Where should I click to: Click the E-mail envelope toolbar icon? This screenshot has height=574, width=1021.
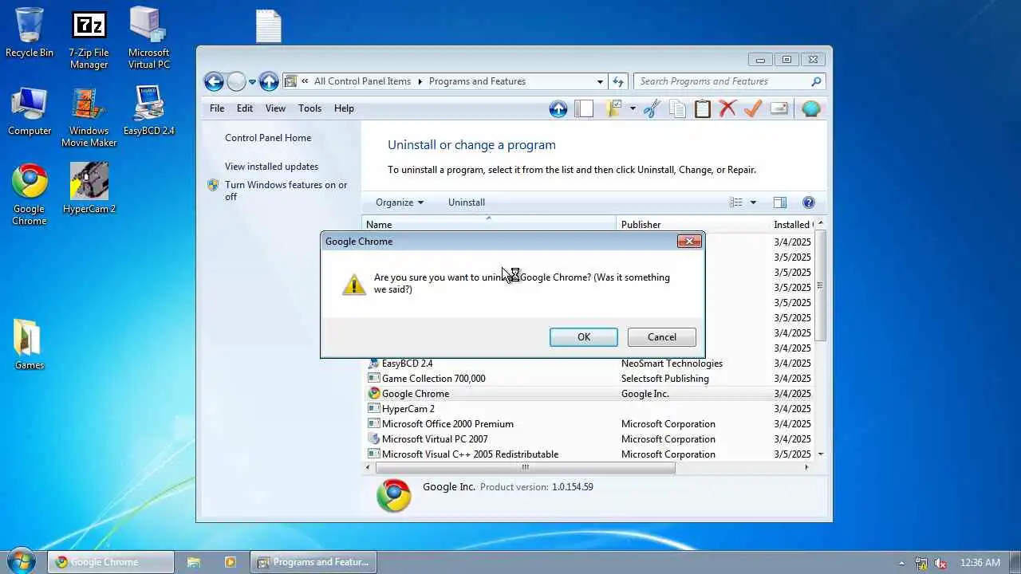[779, 109]
